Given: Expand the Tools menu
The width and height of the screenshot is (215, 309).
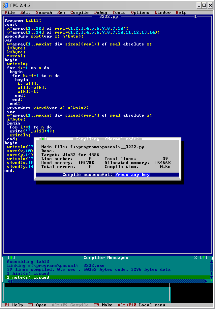Looking at the screenshot, I should (119, 13).
